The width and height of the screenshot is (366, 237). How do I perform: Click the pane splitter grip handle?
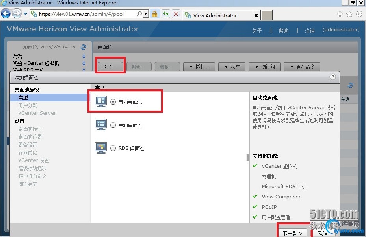[x=247, y=158]
